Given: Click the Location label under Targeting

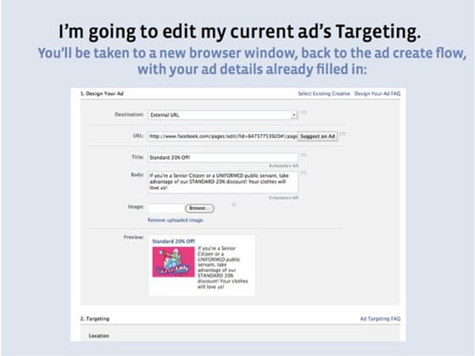Looking at the screenshot, I should pos(98,336).
